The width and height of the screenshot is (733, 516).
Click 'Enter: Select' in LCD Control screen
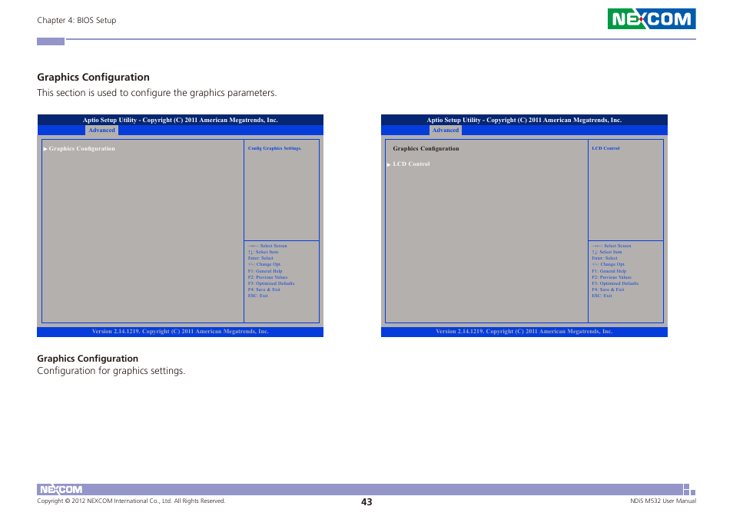coord(605,258)
